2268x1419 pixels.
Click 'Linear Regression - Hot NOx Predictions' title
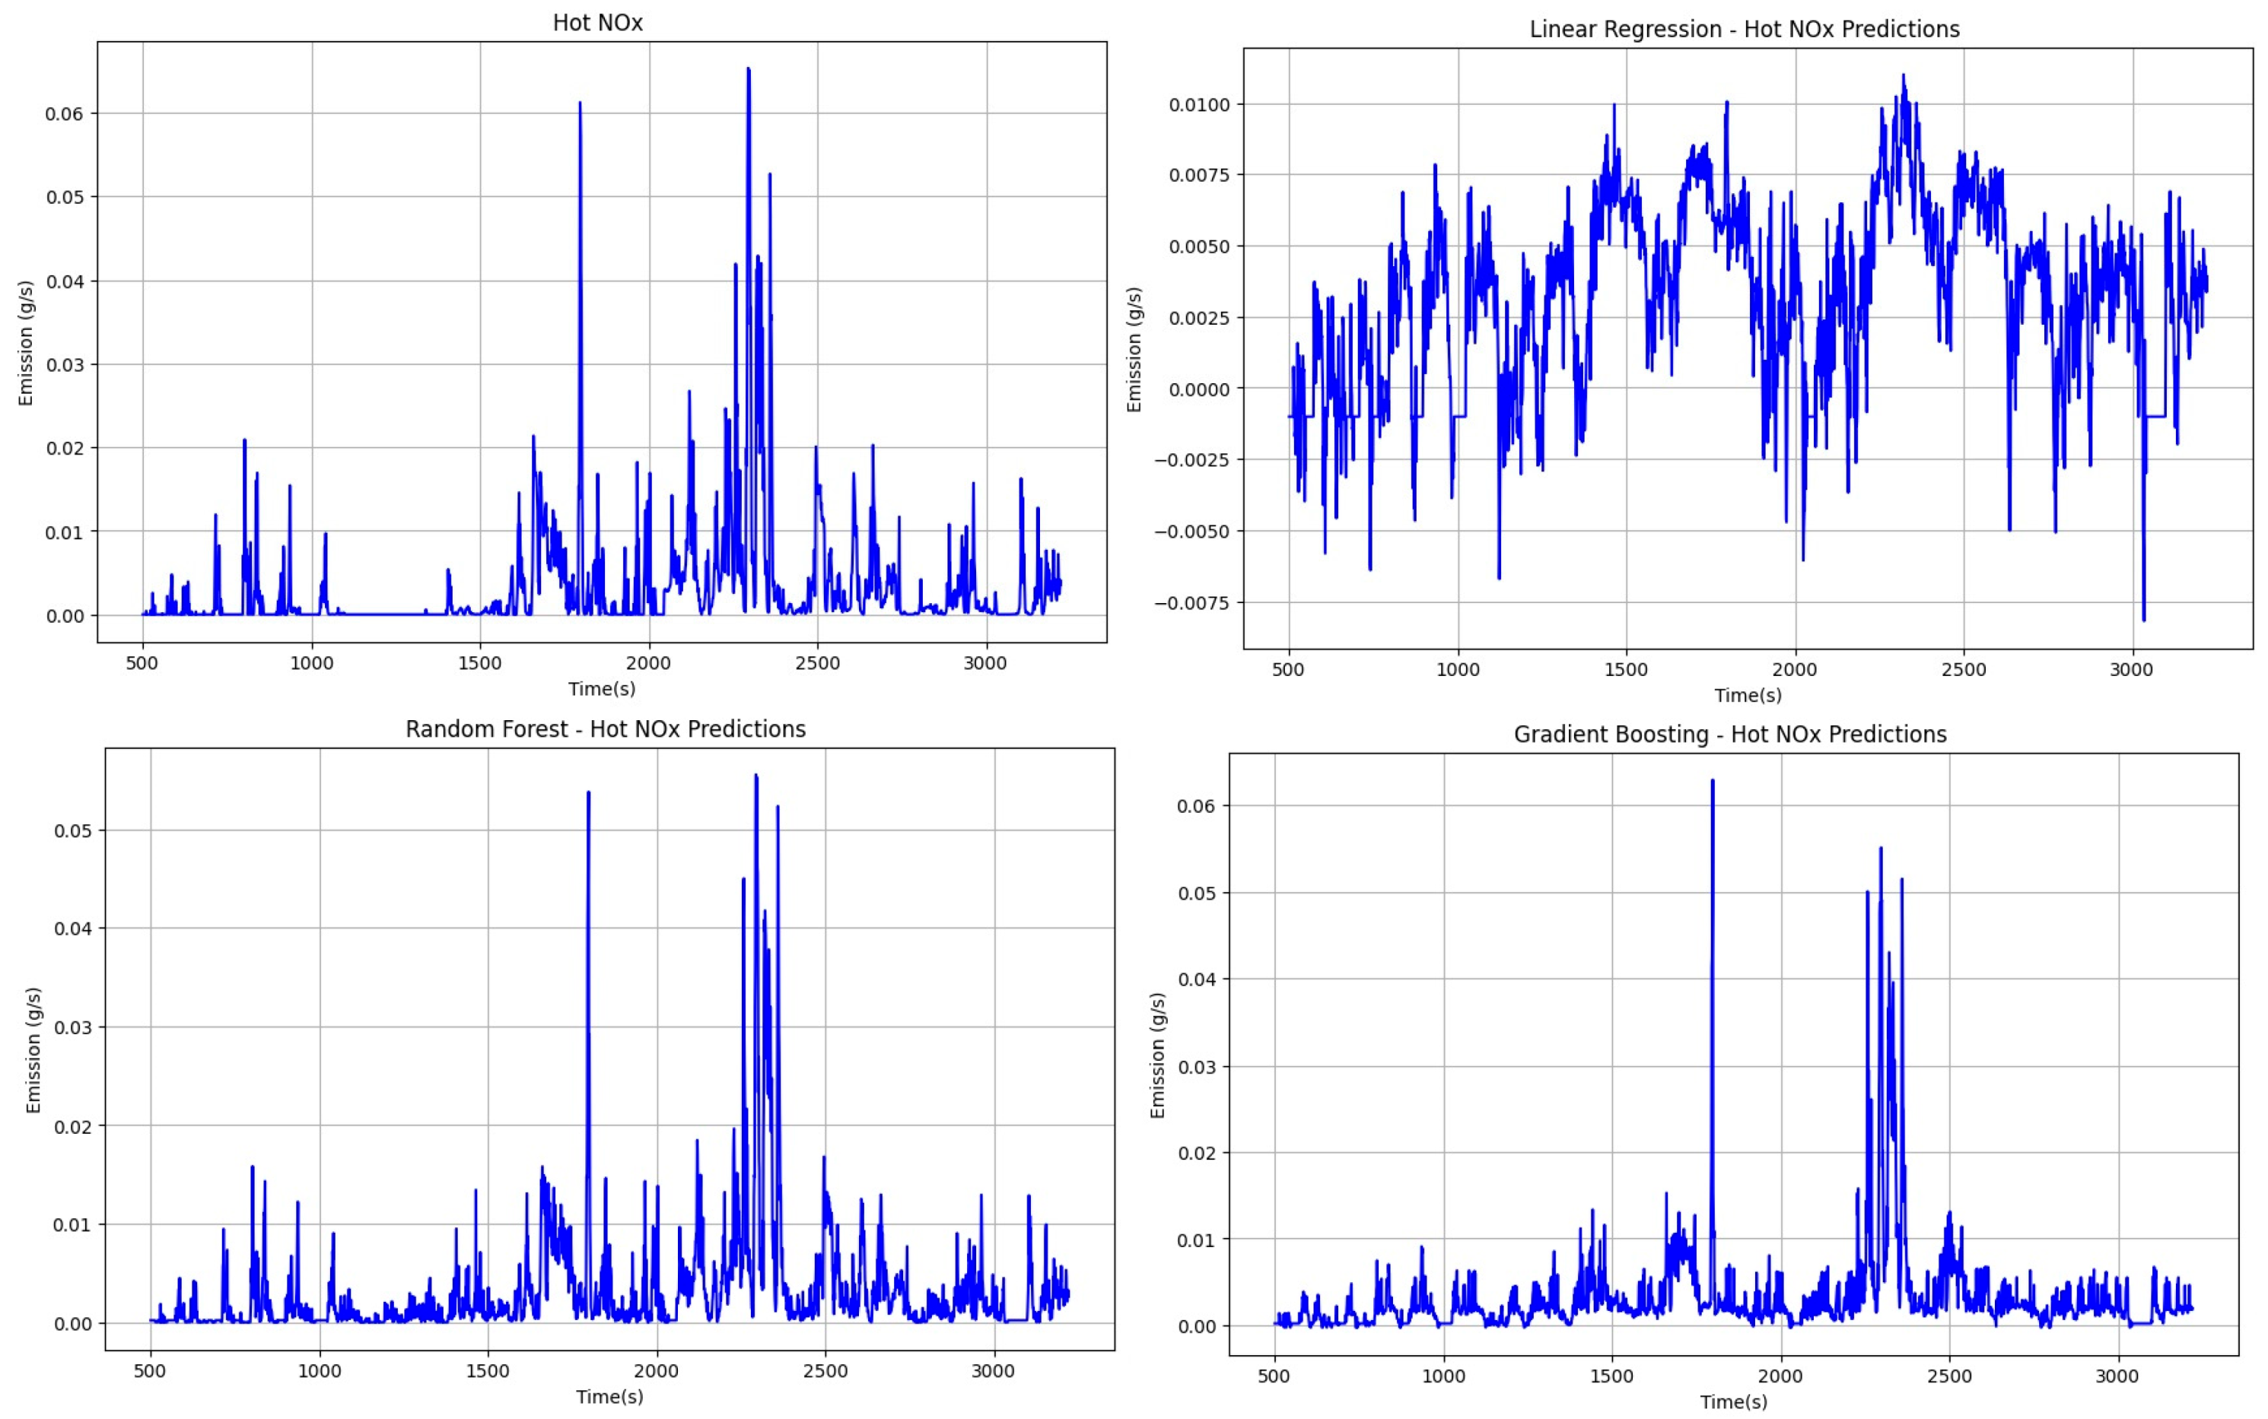[x=1745, y=29]
